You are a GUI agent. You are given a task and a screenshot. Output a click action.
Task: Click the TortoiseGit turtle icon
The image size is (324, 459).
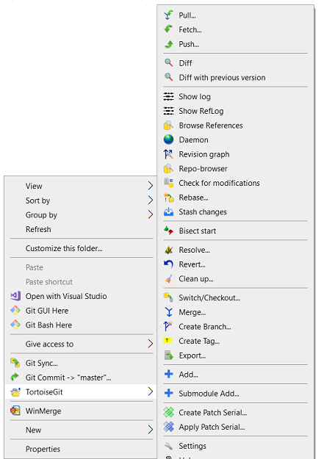click(15, 391)
